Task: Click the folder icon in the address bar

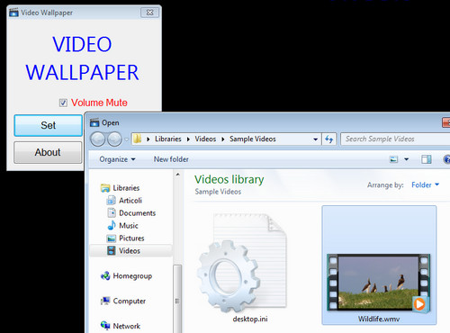Action: point(138,139)
